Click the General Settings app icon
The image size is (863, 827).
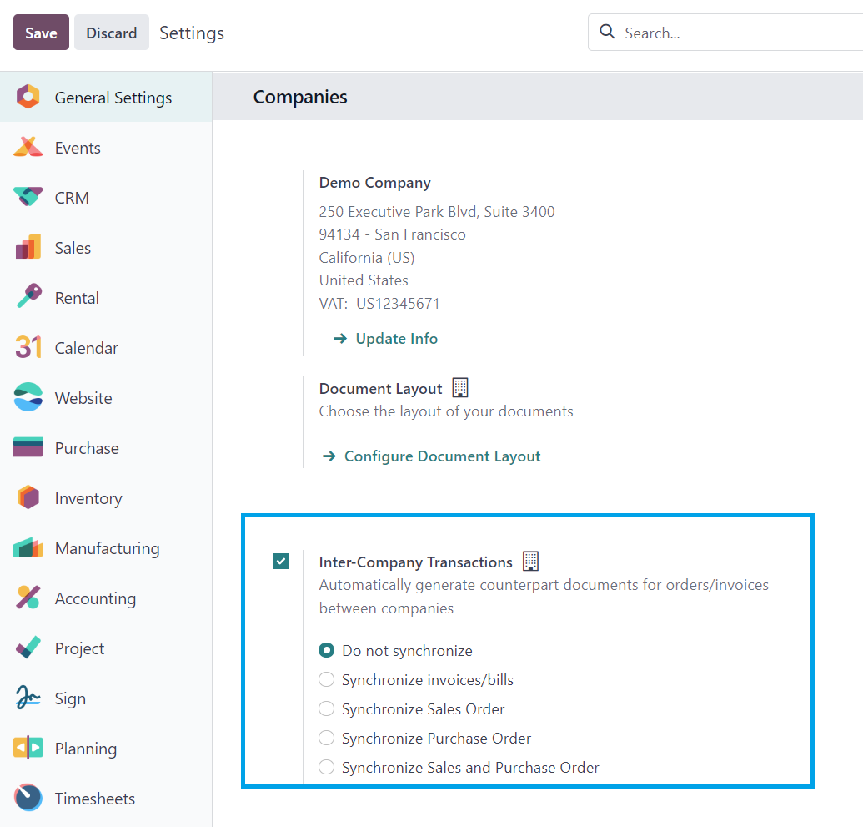click(28, 97)
